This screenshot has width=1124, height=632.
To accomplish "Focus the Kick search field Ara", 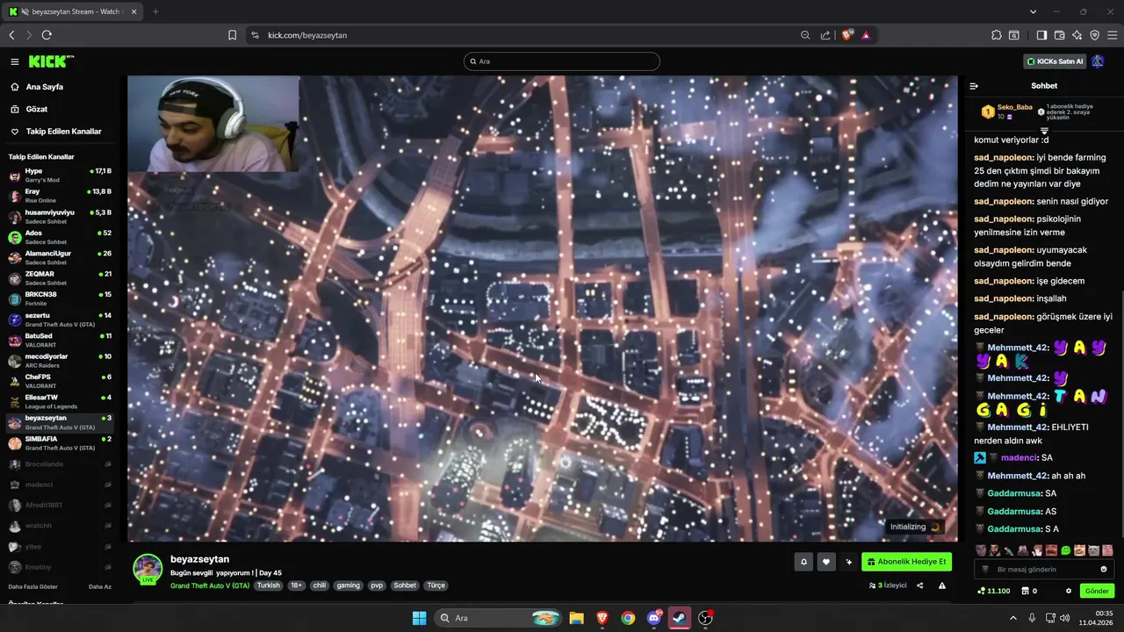I will pos(562,61).
